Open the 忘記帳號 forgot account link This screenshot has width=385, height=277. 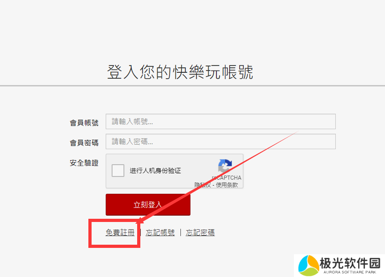pos(160,232)
